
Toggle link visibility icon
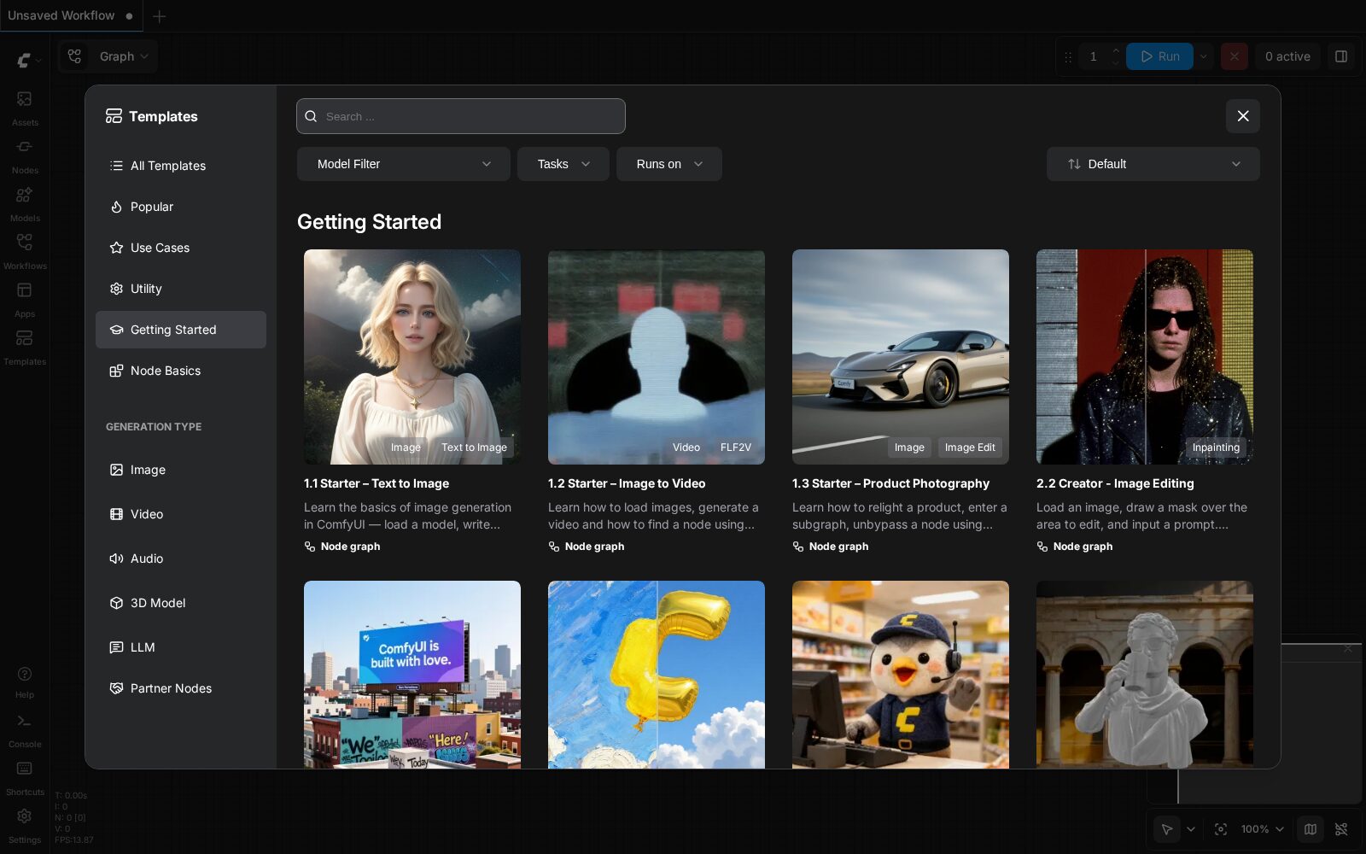pyautogui.click(x=1341, y=829)
